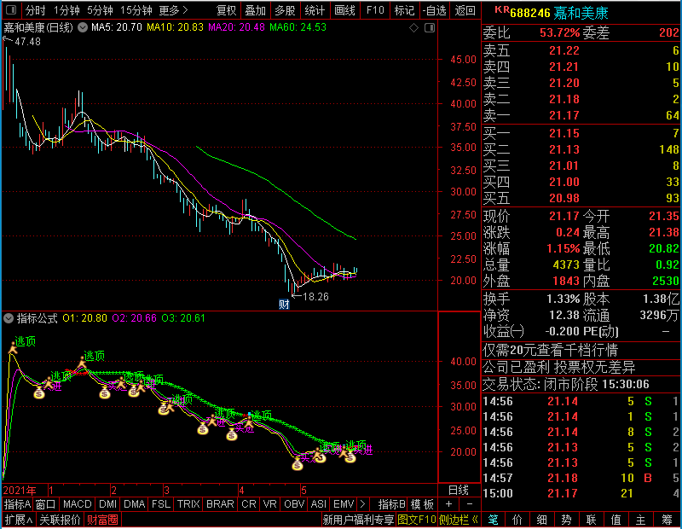
Task: Open 图文F10 details
Action: 416,520
